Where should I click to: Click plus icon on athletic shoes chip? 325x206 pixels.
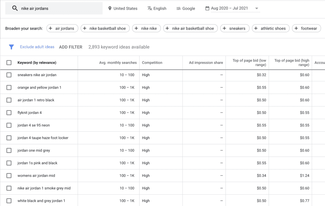click(256, 28)
